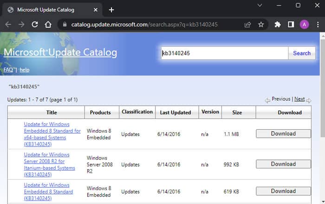
Task: Expand the tab search chevron
Action: (260, 6)
